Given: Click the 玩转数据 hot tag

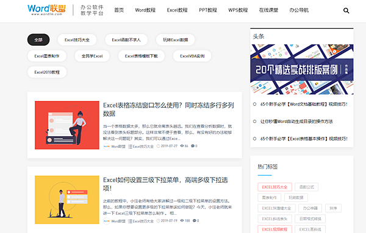Looking at the screenshot, I should pos(296,198).
